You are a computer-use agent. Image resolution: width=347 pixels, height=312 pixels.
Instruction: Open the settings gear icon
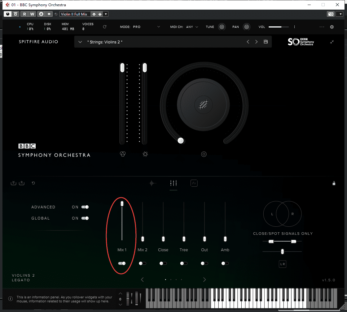coord(332,27)
